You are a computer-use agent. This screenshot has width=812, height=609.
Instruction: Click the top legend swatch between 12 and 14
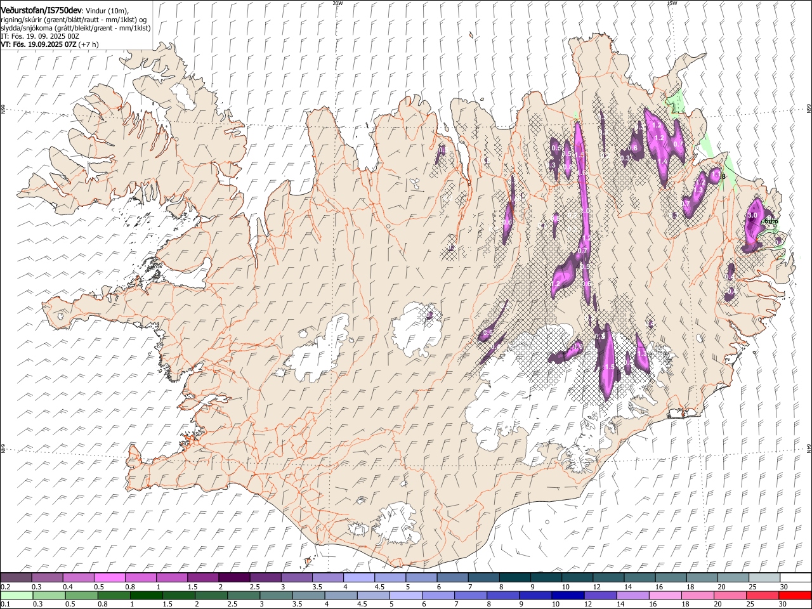pos(608,577)
